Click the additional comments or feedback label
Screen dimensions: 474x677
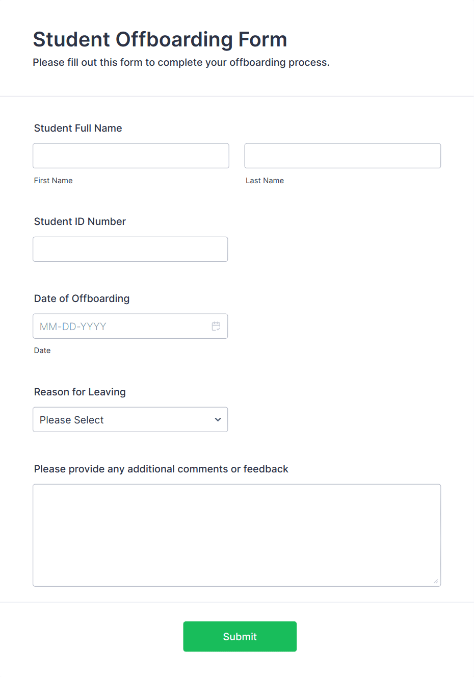(x=161, y=469)
